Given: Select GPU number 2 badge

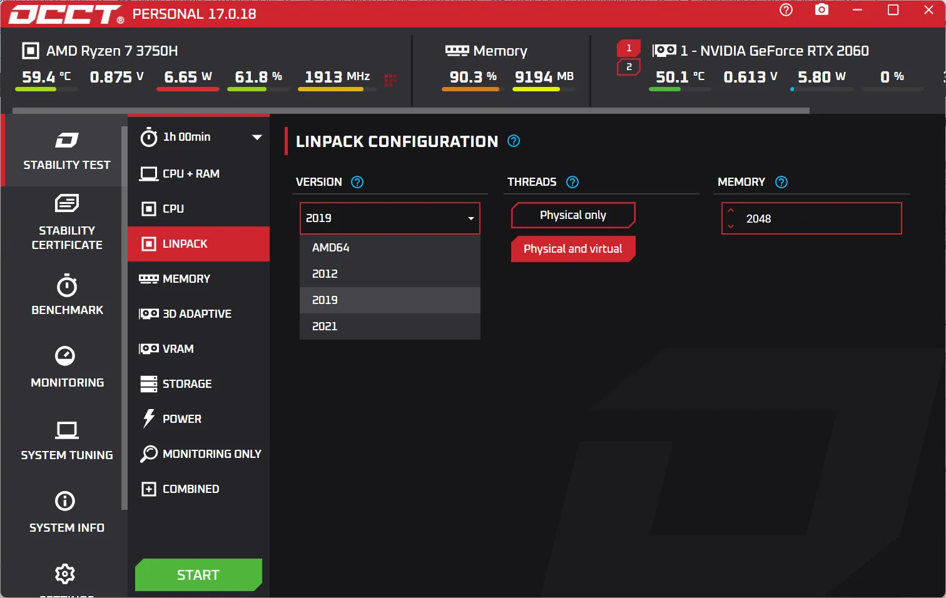Looking at the screenshot, I should click(x=629, y=67).
